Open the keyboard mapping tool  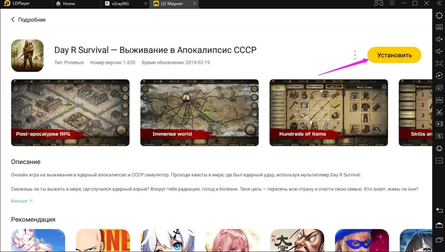[x=440, y=27]
